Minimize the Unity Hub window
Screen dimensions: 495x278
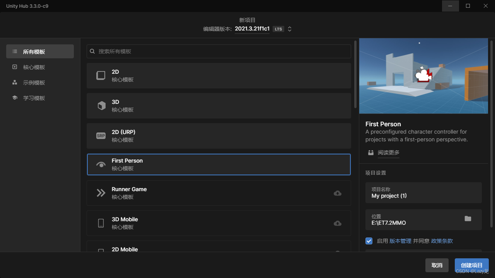coord(451,6)
